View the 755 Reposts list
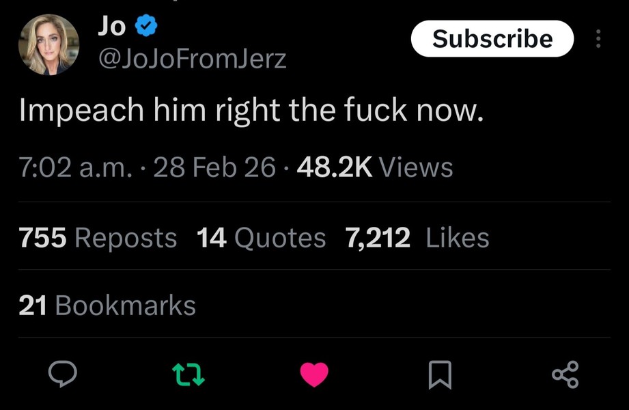The width and height of the screenshot is (629, 410). pos(98,238)
